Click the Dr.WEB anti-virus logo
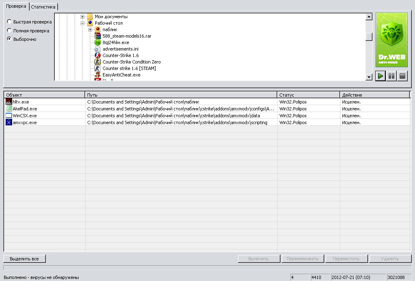 coord(392,40)
